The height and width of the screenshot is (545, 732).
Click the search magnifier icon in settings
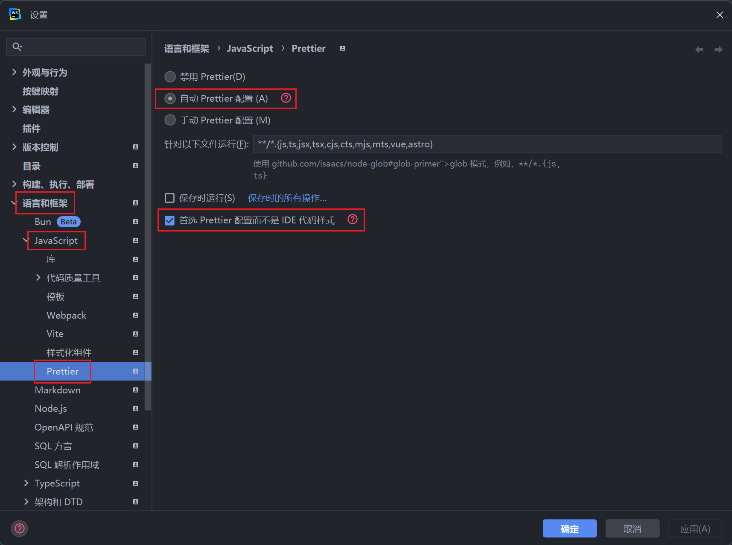[17, 47]
